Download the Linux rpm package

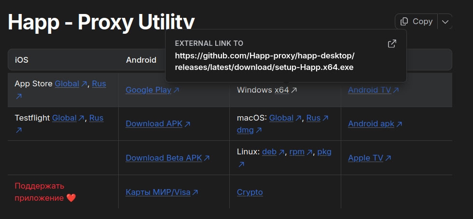pos(297,151)
